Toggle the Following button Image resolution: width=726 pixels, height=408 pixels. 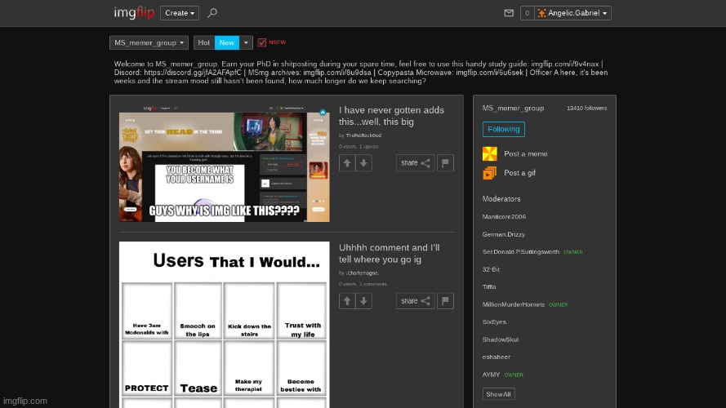click(503, 129)
